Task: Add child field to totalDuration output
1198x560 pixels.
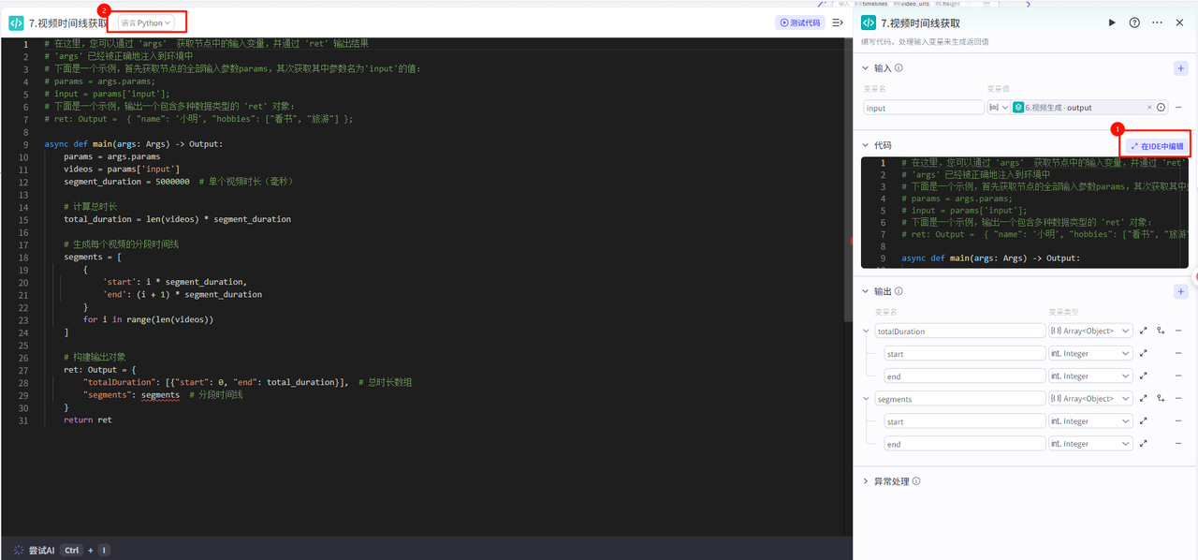Action: click(1161, 331)
